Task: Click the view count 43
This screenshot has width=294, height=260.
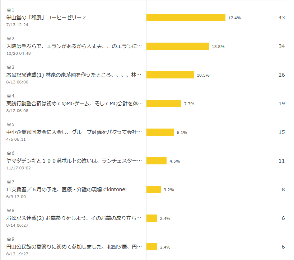Action: coord(282,18)
